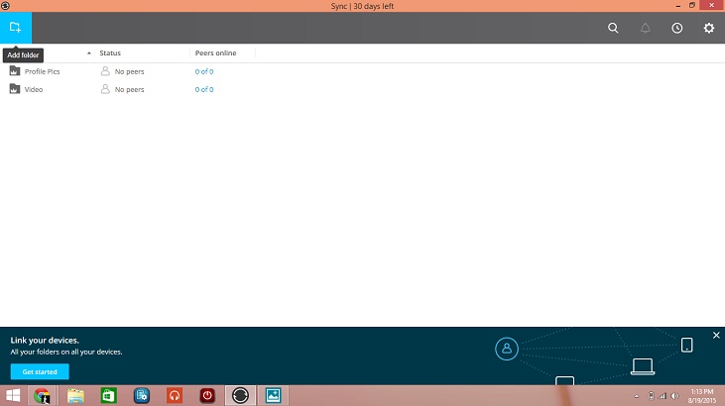The width and height of the screenshot is (725, 406).
Task: Click the Status column header
Action: (x=110, y=52)
